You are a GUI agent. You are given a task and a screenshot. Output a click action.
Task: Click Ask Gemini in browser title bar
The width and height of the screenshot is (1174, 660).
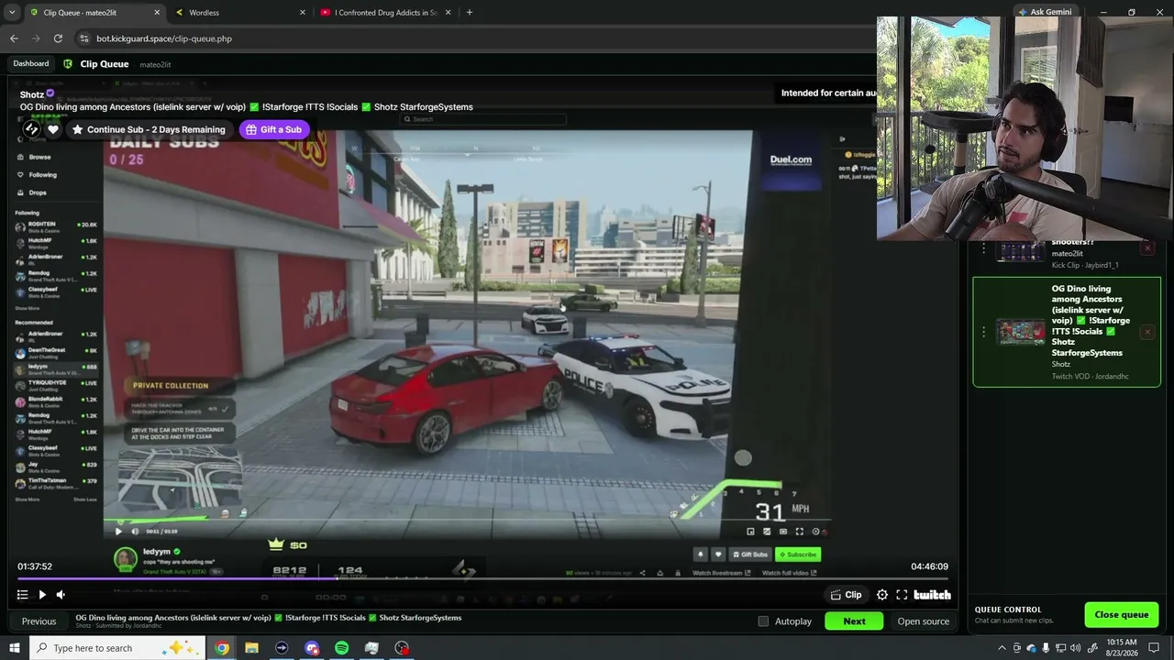[1047, 12]
